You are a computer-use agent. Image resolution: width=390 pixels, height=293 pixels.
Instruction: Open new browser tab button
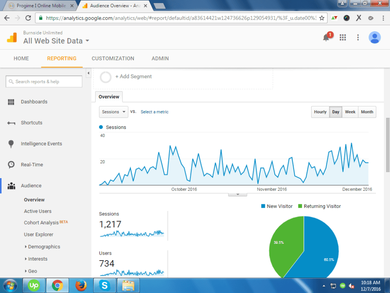pos(159,6)
